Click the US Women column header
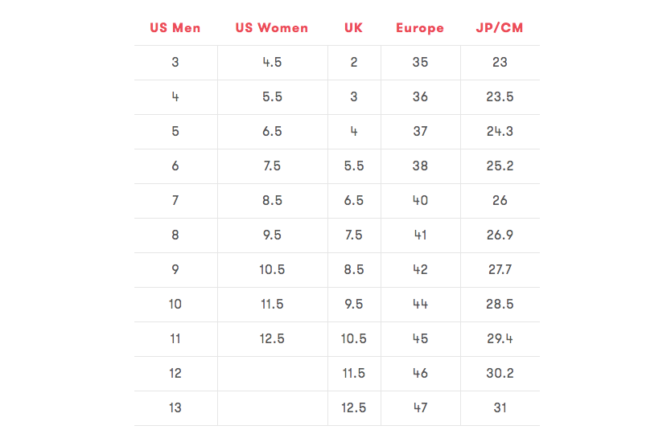The height and width of the screenshot is (438, 671). click(272, 28)
